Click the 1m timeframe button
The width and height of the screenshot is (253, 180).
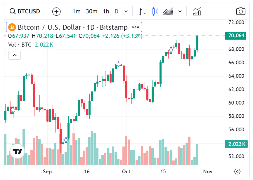pos(77,11)
